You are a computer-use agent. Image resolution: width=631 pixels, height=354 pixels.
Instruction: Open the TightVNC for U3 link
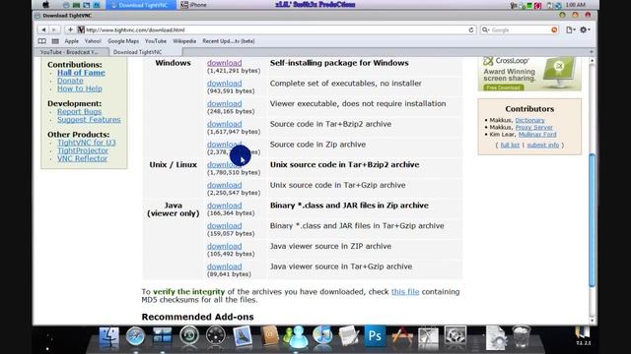(87, 143)
